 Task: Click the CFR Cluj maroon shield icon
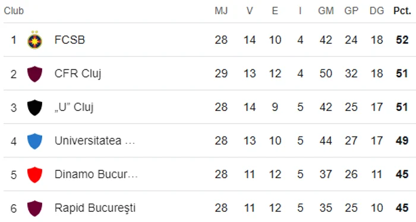tap(34, 74)
